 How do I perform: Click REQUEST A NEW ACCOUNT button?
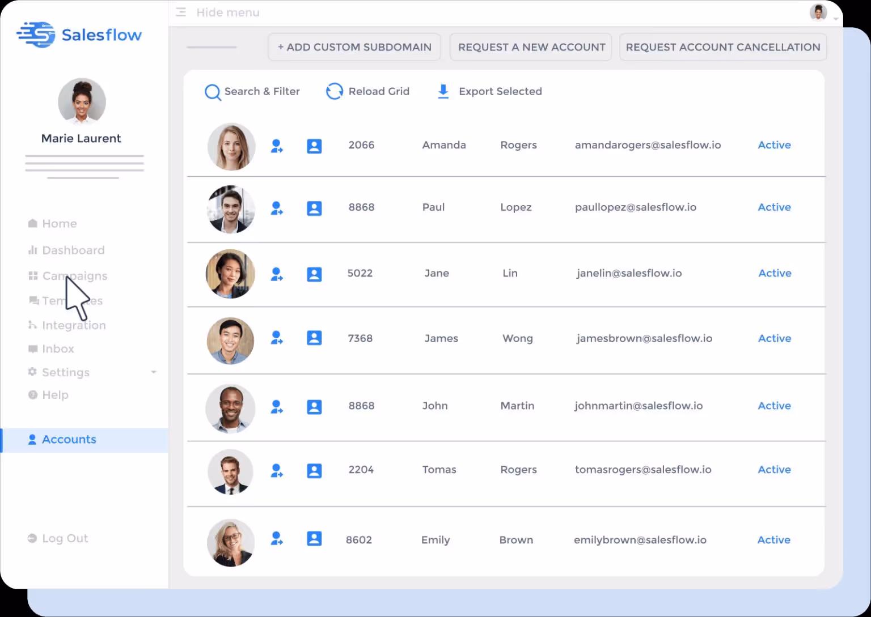tap(530, 47)
